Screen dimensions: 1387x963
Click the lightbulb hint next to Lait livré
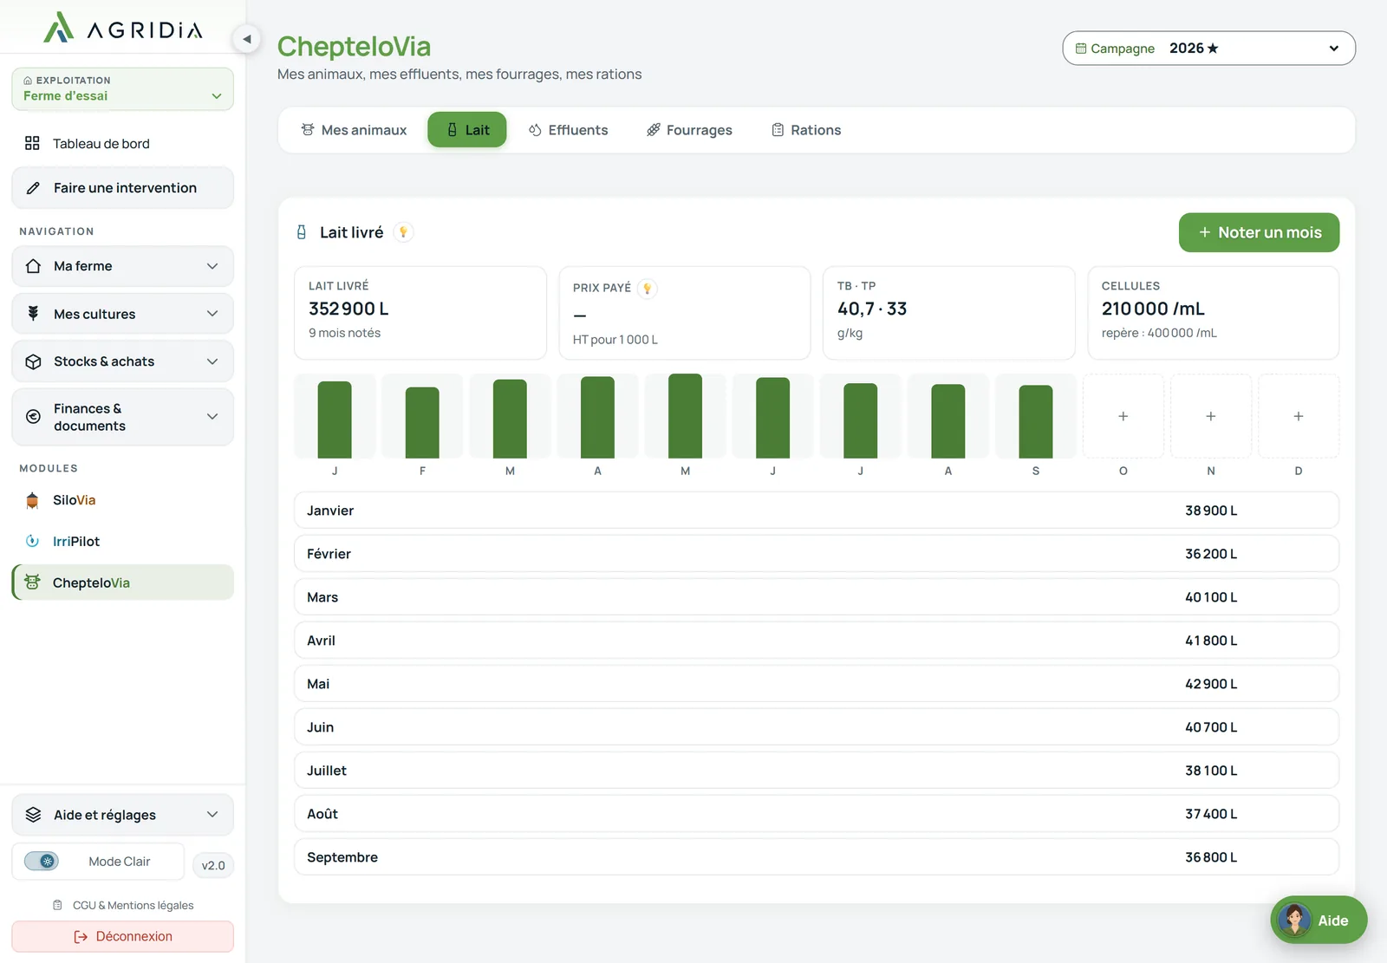tap(403, 232)
